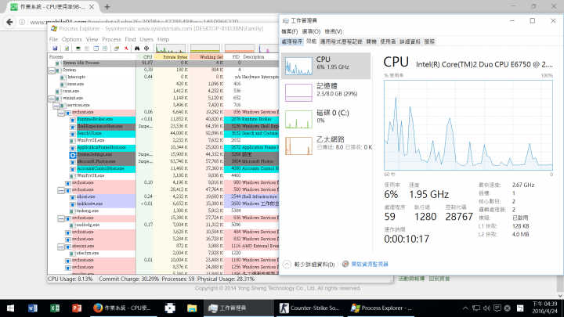Viewport: 564px width, 317px height.
Task: Open 檔案(F) menu in Task Manager
Action: (x=290, y=31)
